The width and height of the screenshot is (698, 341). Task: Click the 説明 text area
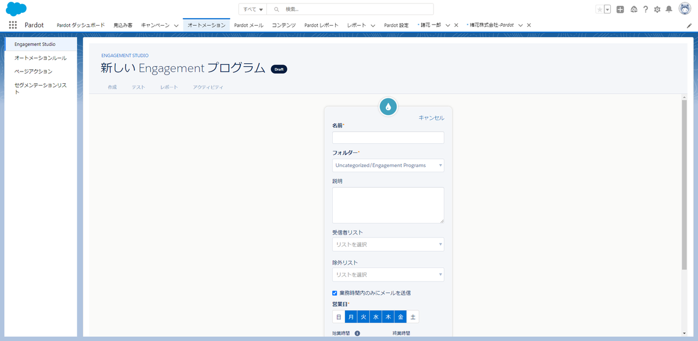pyautogui.click(x=388, y=205)
